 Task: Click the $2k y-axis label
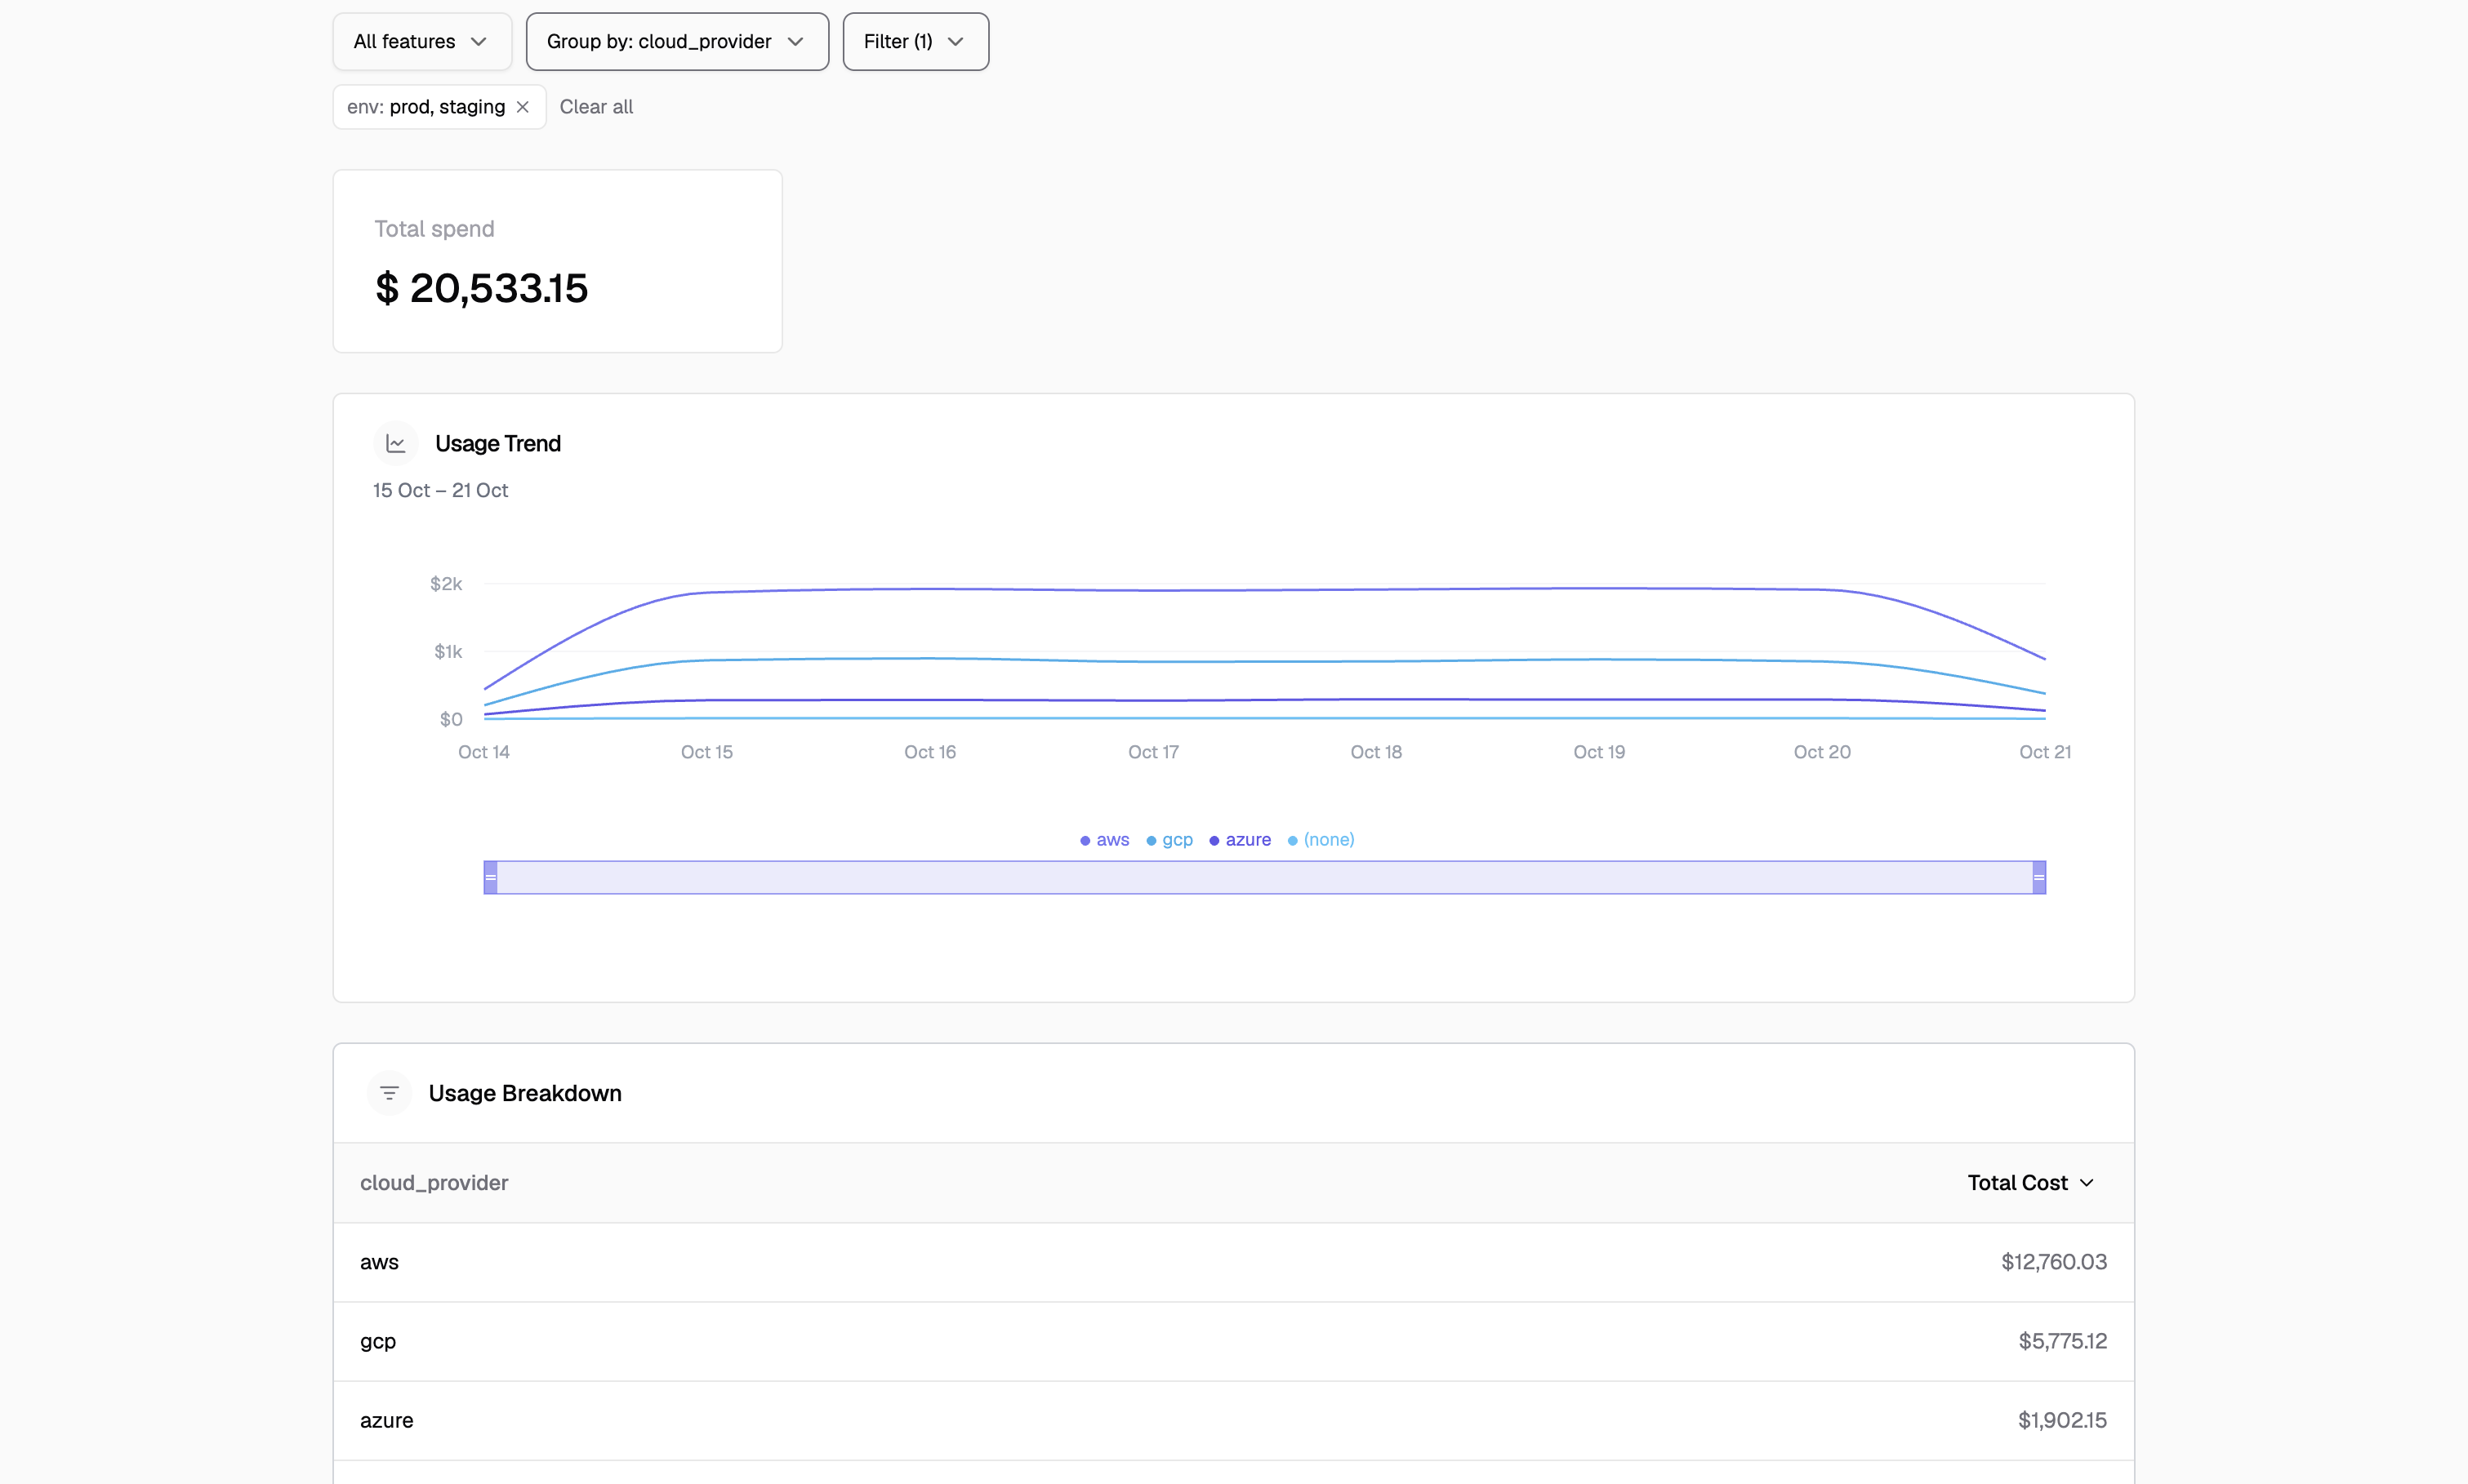[x=446, y=583]
